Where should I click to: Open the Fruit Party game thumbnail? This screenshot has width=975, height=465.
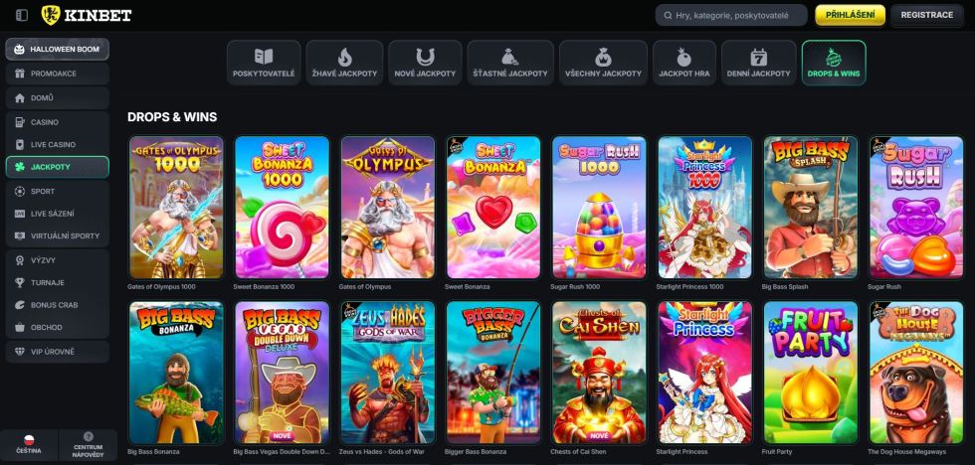pos(810,373)
